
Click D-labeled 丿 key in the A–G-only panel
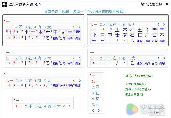32,63
